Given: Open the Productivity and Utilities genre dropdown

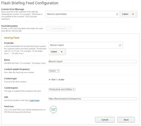Looking at the screenshot, I should 62,89.
